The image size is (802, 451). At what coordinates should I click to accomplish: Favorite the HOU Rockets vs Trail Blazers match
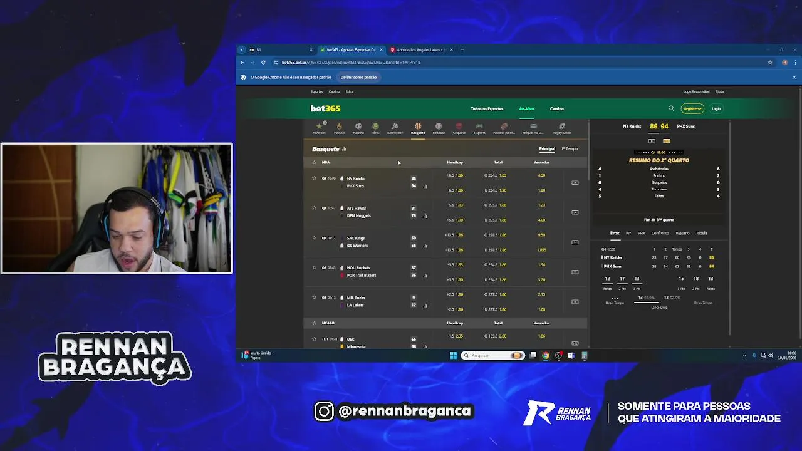click(x=314, y=267)
